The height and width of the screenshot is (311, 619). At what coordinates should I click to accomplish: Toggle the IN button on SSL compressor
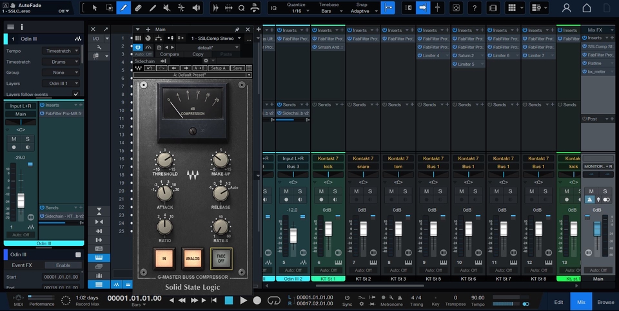164,258
